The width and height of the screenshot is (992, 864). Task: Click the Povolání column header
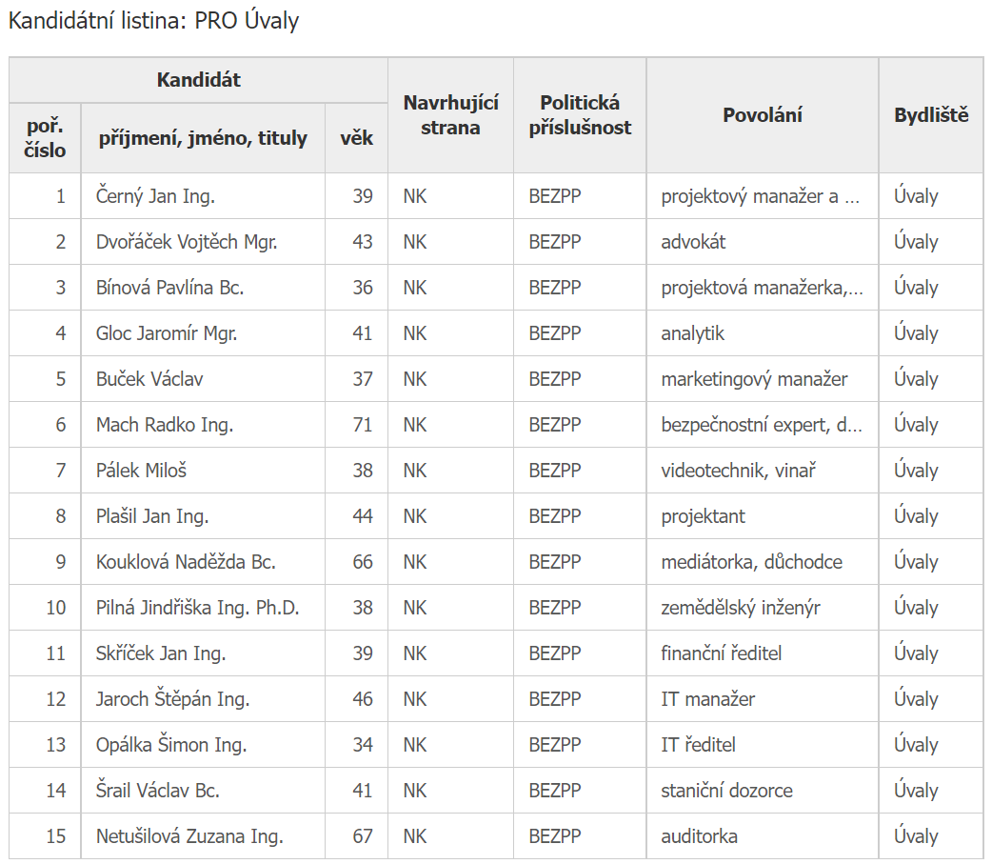762,115
